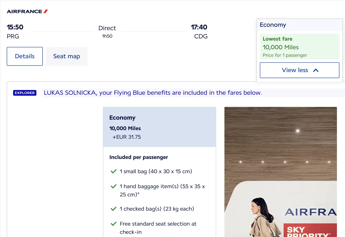Click the 17:40 CDG arrival time

[199, 32]
